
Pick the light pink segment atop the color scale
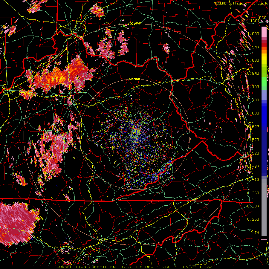[264, 32]
